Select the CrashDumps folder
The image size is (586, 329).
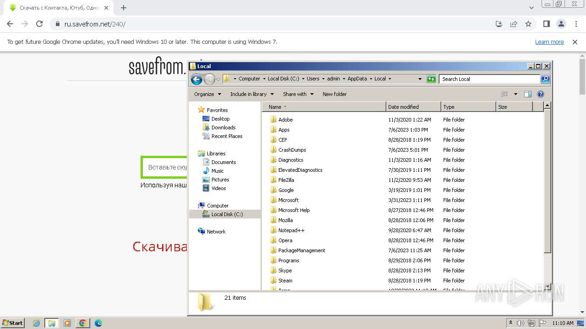coord(292,150)
